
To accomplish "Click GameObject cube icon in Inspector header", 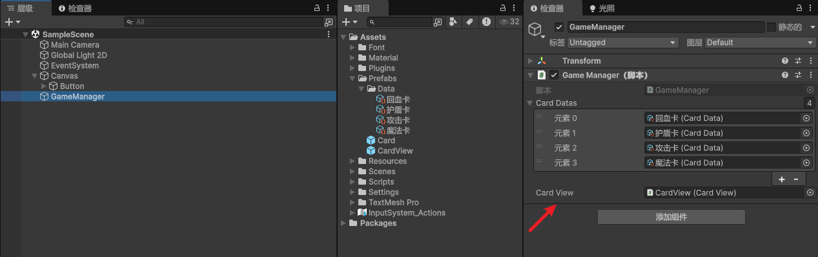I will [x=535, y=29].
